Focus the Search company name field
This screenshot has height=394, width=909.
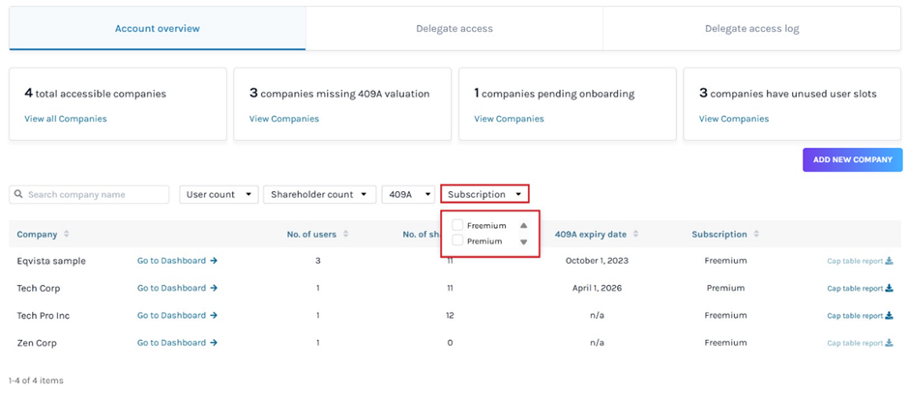(95, 195)
